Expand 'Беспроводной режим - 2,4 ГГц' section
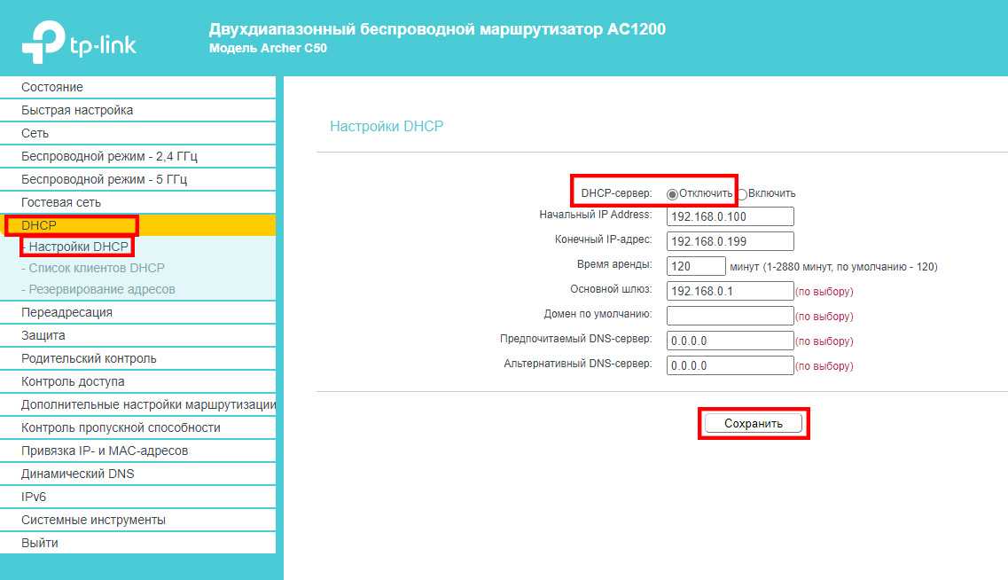 click(x=109, y=156)
